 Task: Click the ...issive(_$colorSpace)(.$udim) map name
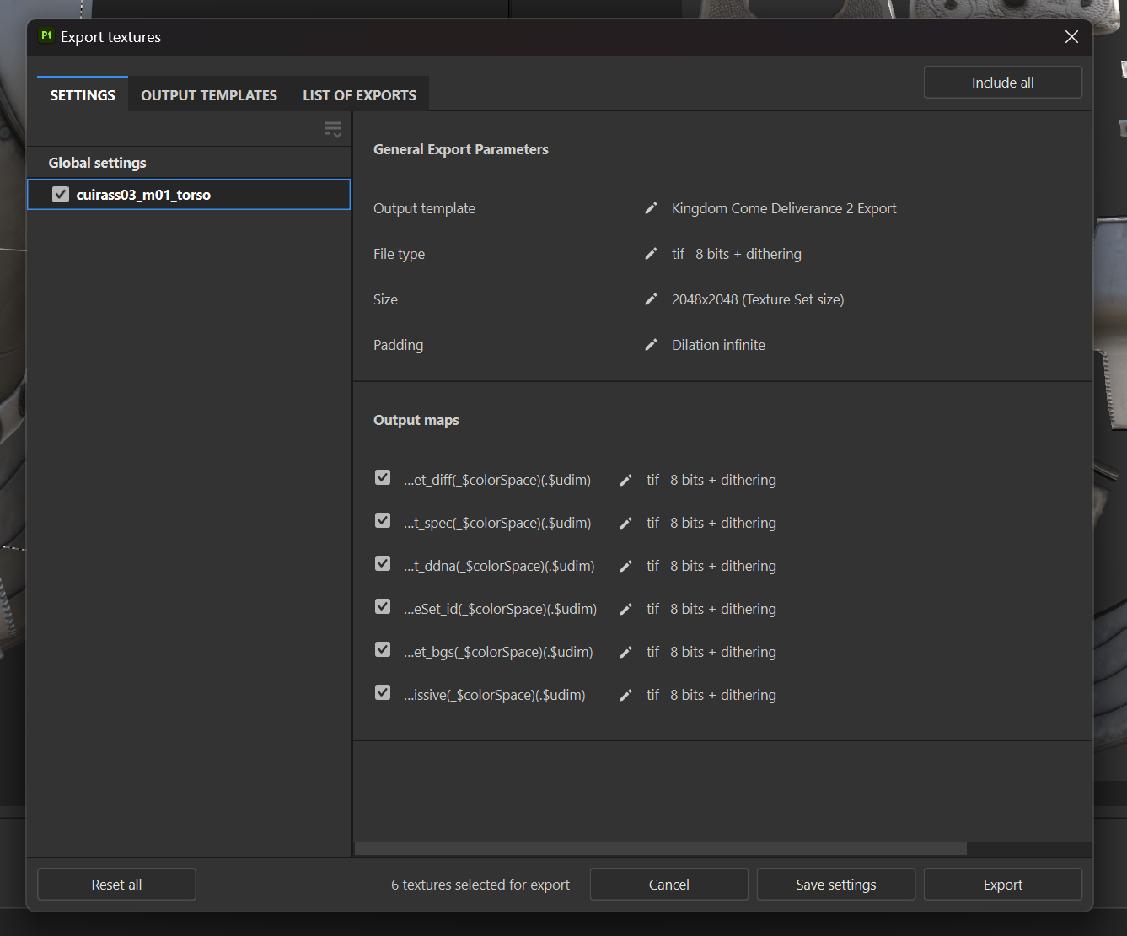click(x=495, y=695)
